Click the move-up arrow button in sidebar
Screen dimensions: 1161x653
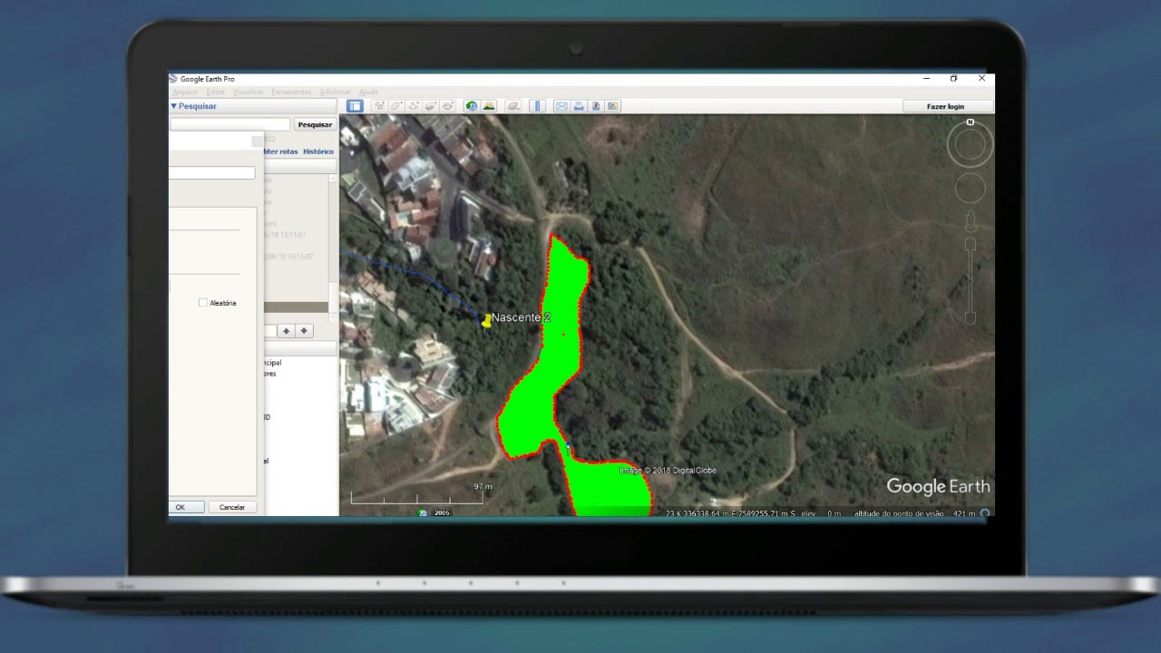[285, 331]
